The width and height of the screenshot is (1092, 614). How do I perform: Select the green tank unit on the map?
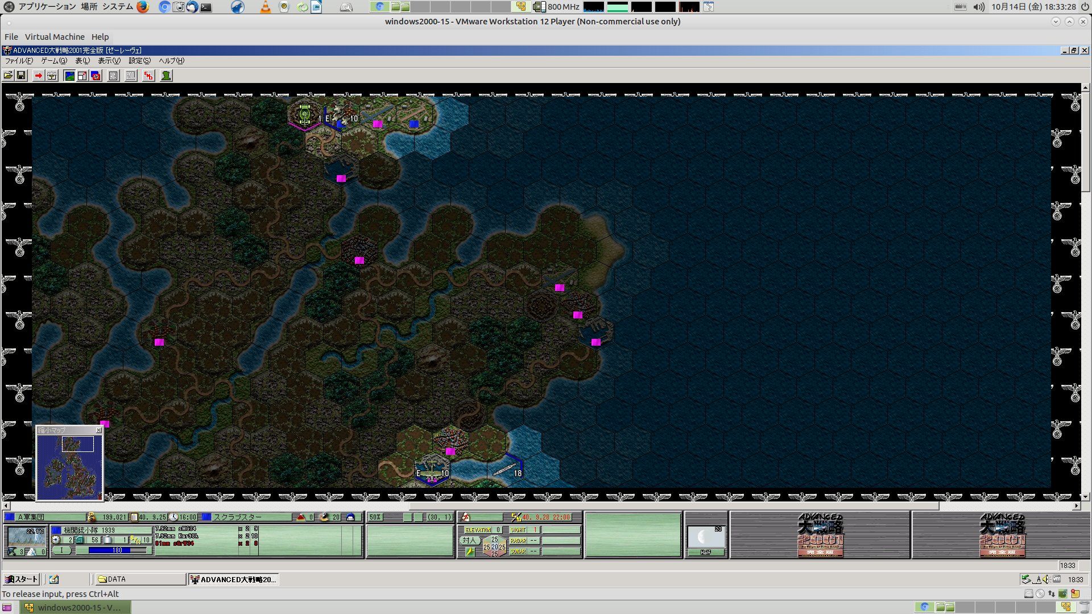pos(305,114)
